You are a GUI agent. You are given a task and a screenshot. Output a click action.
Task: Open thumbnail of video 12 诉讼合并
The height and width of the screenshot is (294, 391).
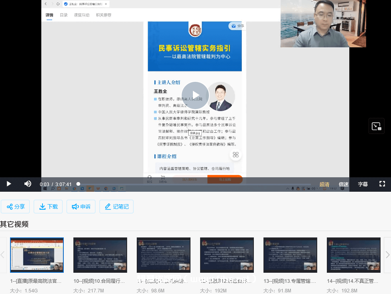[x=227, y=255]
